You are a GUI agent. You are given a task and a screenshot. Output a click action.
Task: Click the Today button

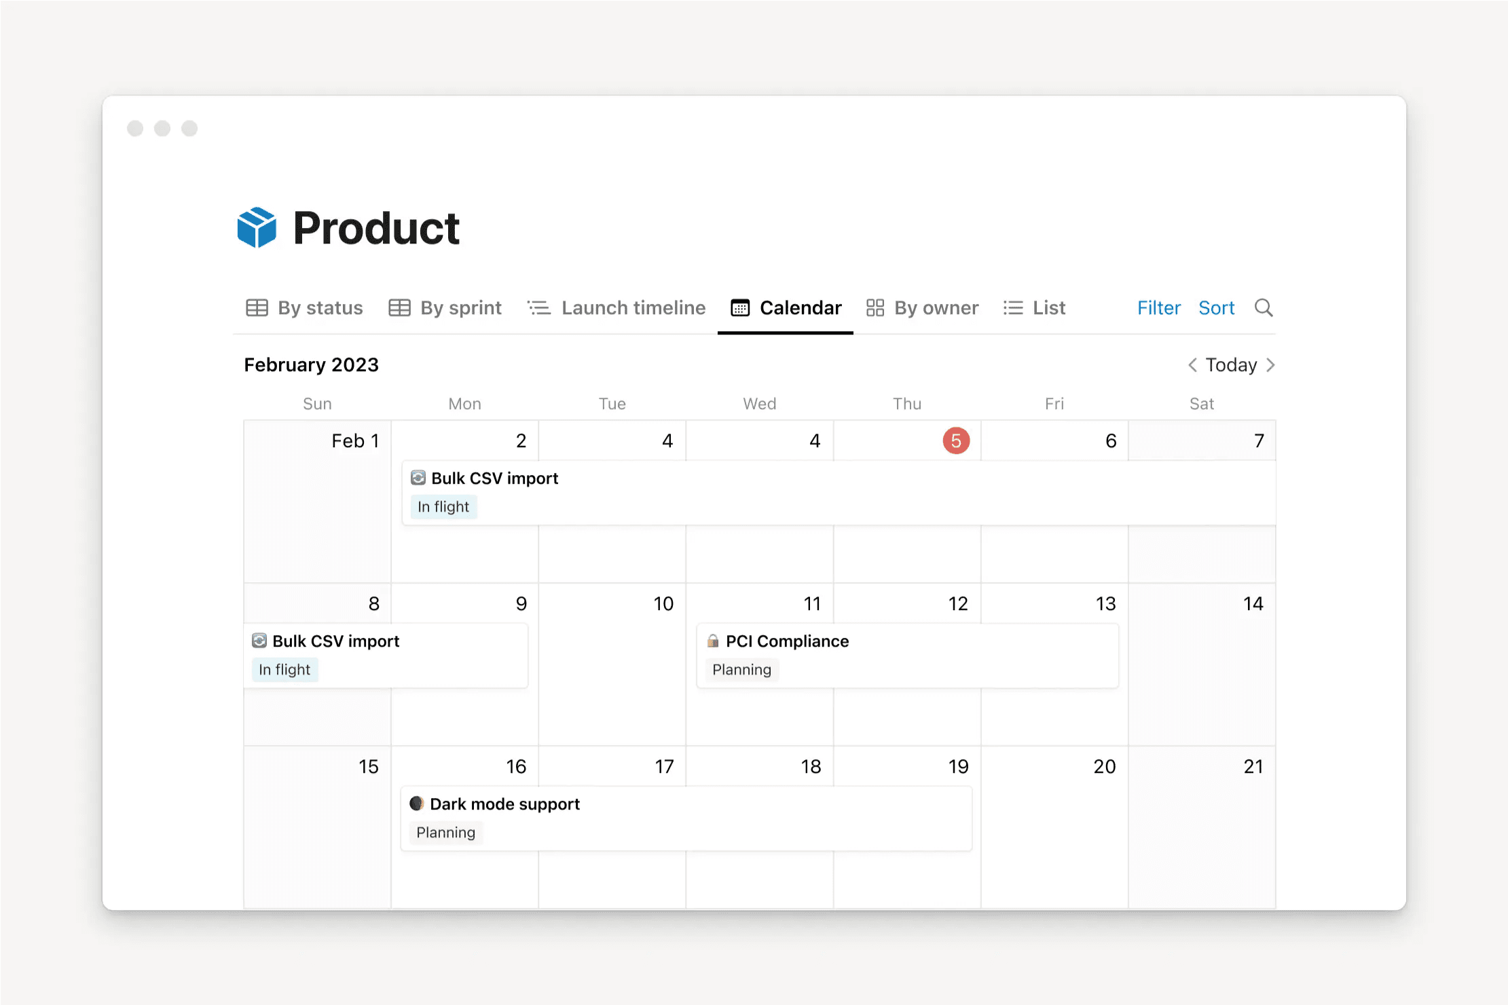click(1231, 364)
